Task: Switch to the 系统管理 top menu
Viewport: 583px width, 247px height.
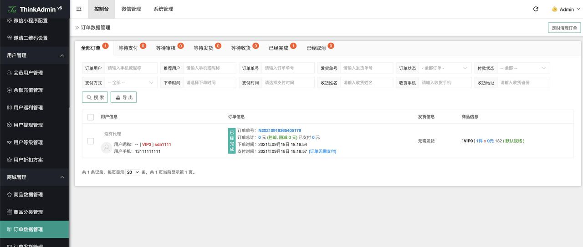Action: click(163, 9)
